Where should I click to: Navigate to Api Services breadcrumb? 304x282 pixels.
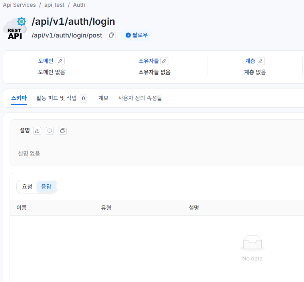coord(19,5)
